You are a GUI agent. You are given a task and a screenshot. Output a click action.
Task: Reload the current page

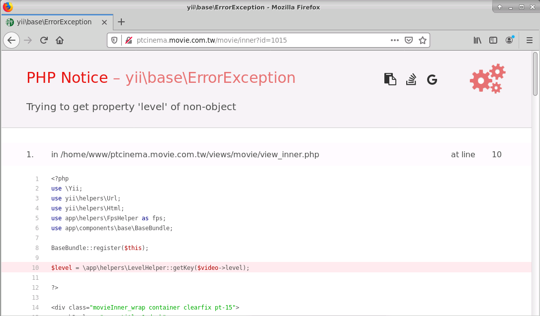tap(44, 40)
